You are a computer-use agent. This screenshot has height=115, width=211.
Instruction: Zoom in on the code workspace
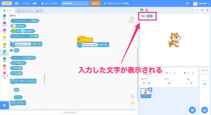[132, 96]
